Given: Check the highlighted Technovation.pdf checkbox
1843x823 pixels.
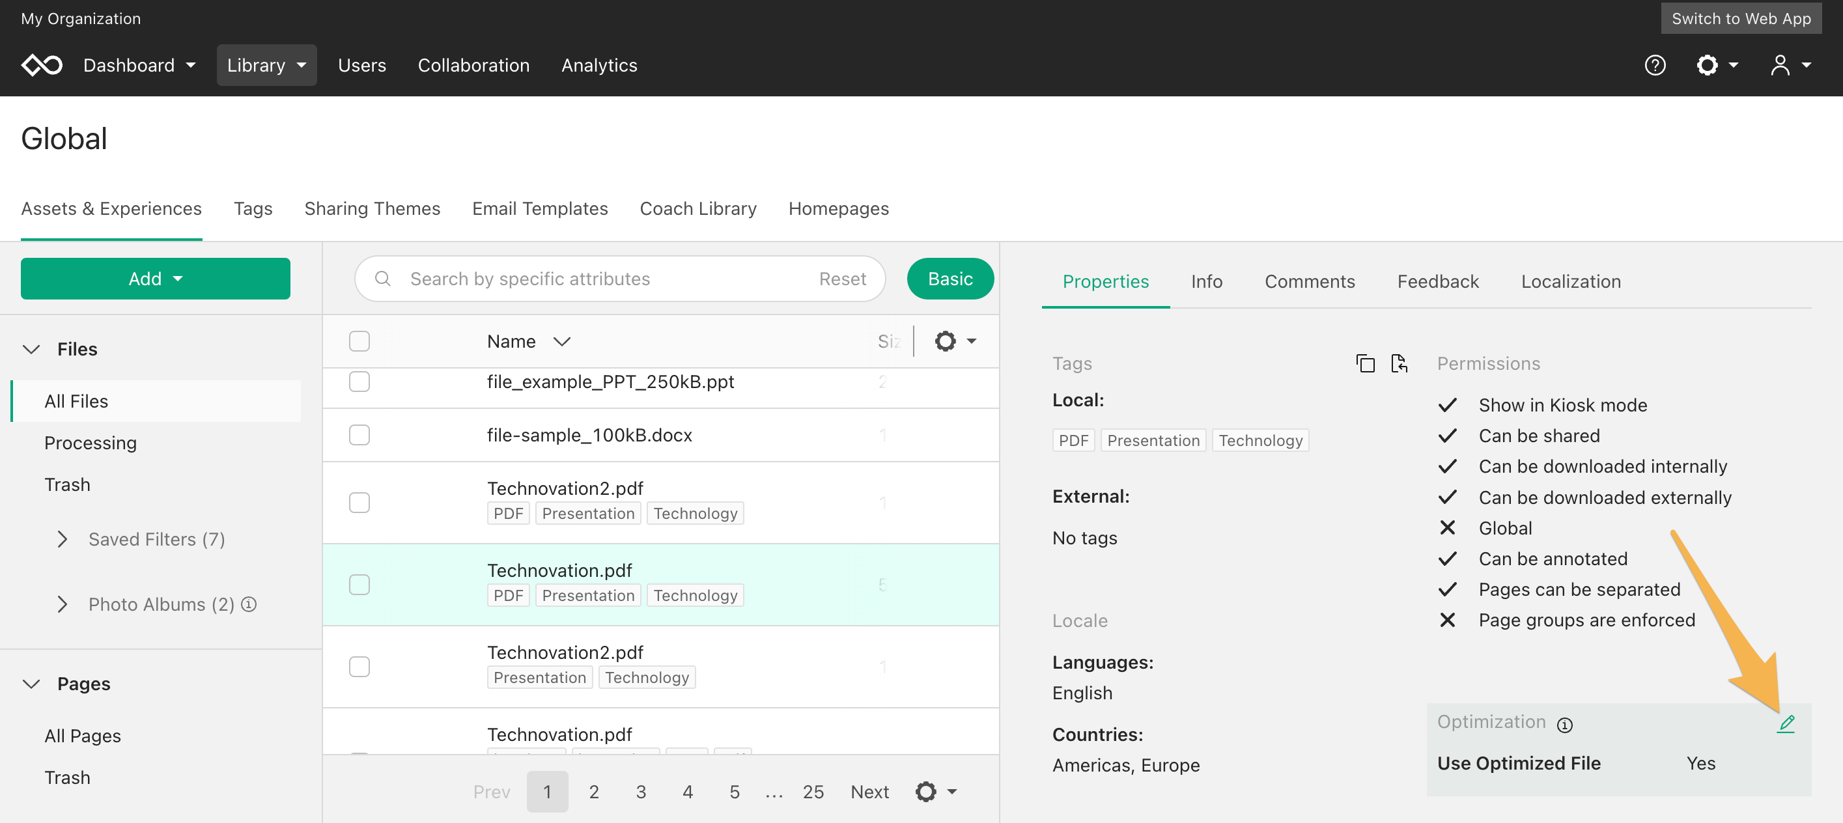Looking at the screenshot, I should click(359, 585).
